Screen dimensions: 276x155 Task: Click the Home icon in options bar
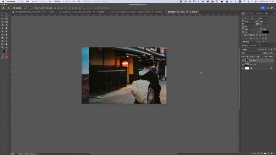(3, 8)
